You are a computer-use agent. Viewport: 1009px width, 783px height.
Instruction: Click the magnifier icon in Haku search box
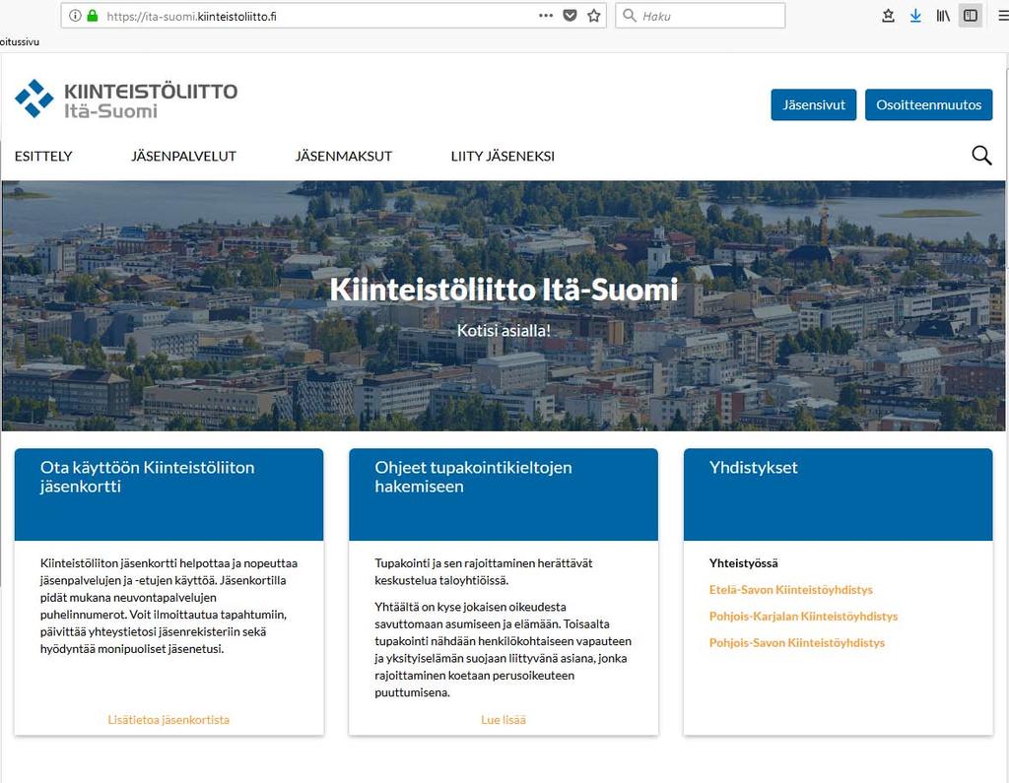tap(630, 16)
